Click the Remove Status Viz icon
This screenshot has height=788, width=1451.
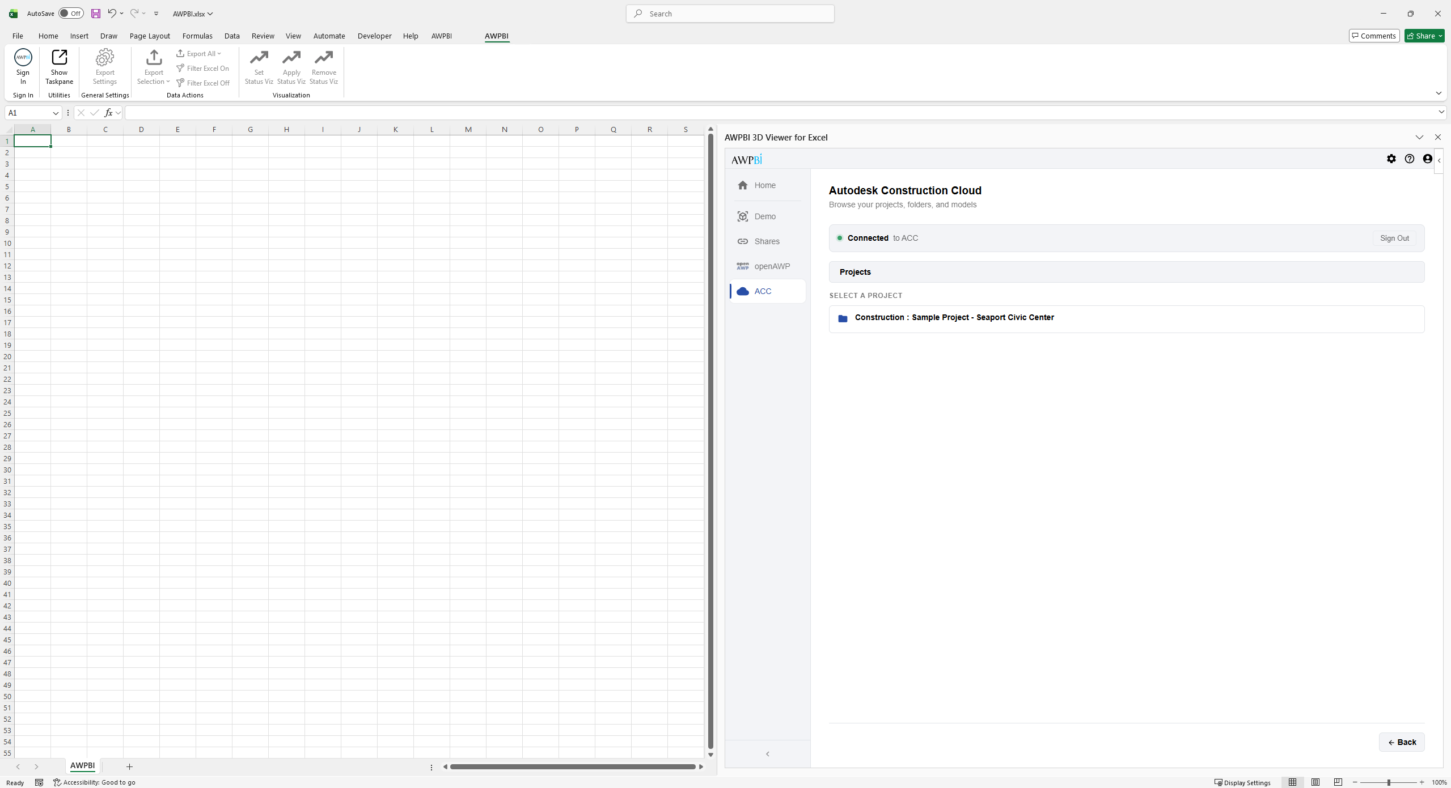point(324,67)
